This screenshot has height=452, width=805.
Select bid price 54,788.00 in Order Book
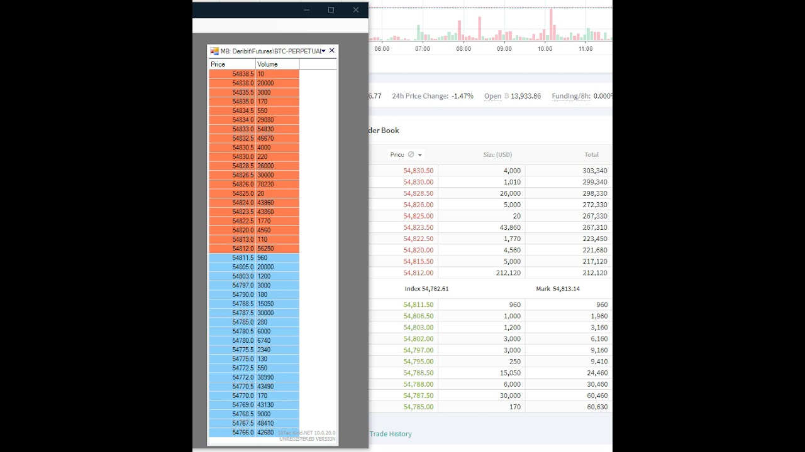418,384
